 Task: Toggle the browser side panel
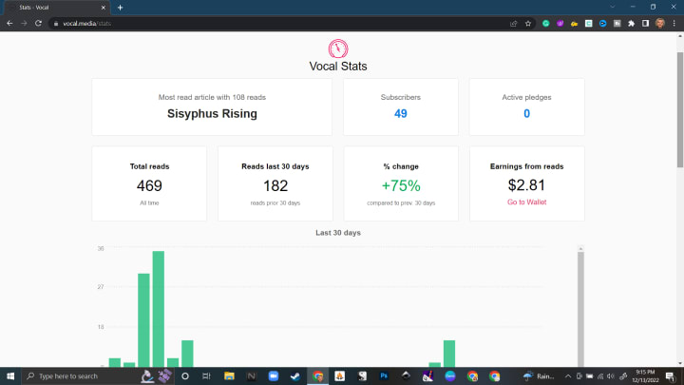(x=646, y=24)
